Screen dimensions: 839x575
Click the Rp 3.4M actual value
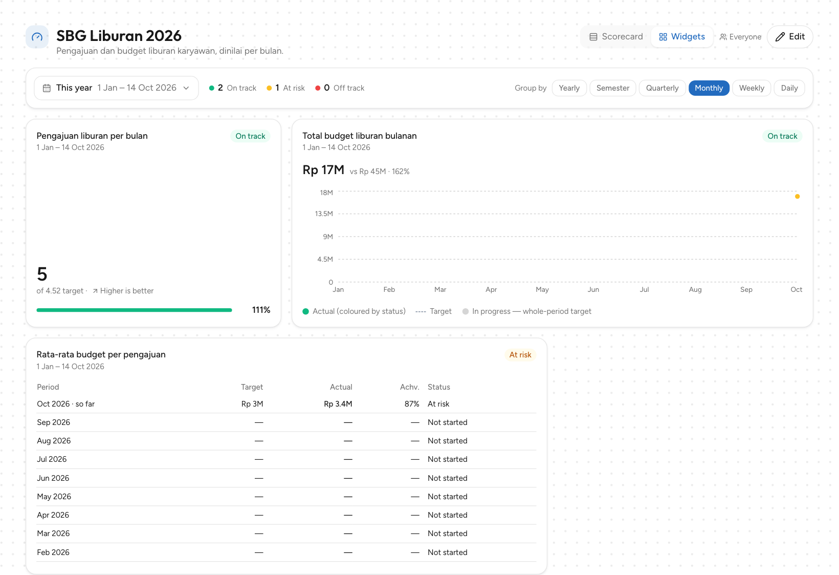[338, 404]
